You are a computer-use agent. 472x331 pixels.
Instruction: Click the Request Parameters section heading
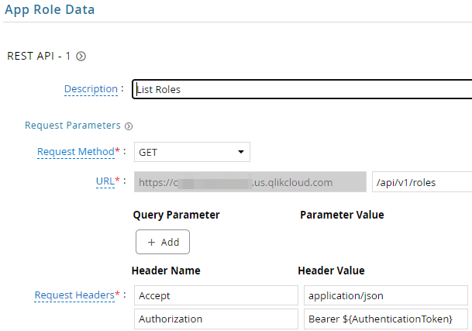pos(73,126)
